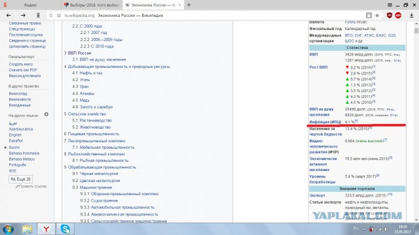This screenshot has height=235, width=419.
Task: Jump to section 2.2.1 2007 год
Action: click(94, 33)
